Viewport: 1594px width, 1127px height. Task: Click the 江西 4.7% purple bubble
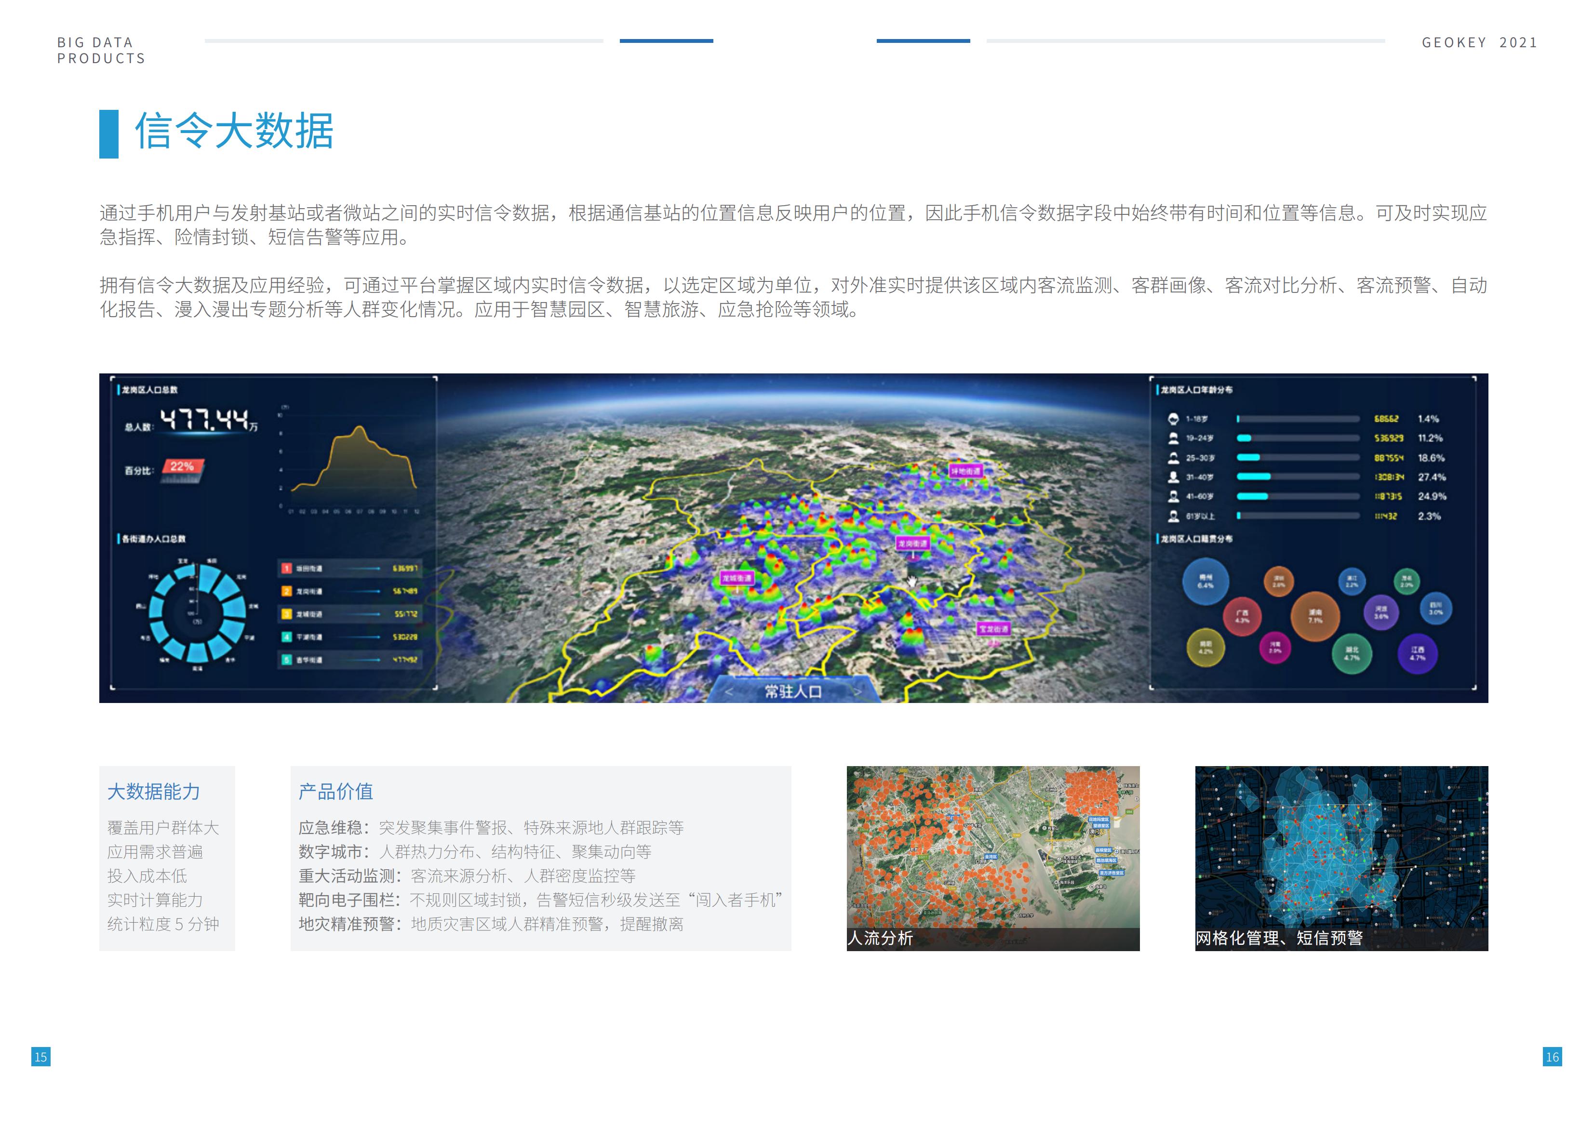[x=1417, y=654]
